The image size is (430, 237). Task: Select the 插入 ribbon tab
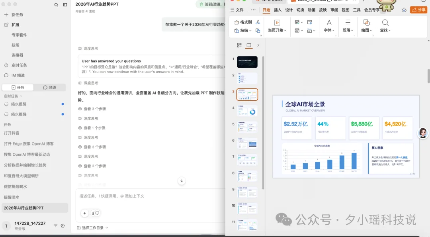278,10
